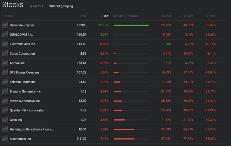
Task: Click the Huntington Bancshares red strength bar
Action: pos(124,129)
